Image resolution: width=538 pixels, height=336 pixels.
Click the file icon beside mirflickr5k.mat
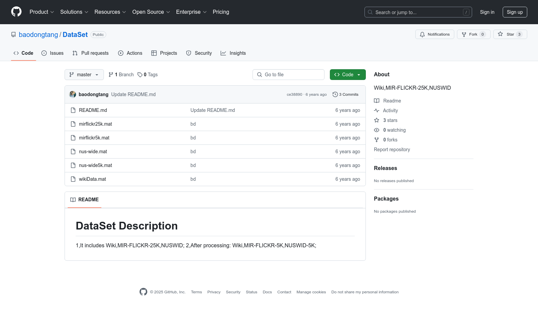(x=73, y=138)
